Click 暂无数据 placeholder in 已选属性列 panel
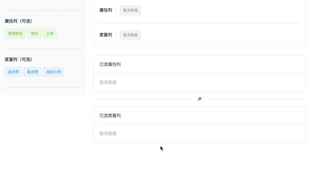Screen dimensions: 312x195 (x=108, y=82)
